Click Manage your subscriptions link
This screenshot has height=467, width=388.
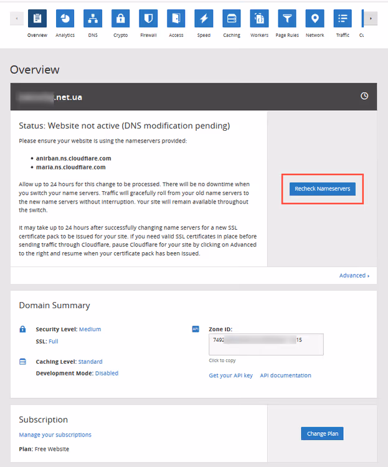pyautogui.click(x=55, y=435)
